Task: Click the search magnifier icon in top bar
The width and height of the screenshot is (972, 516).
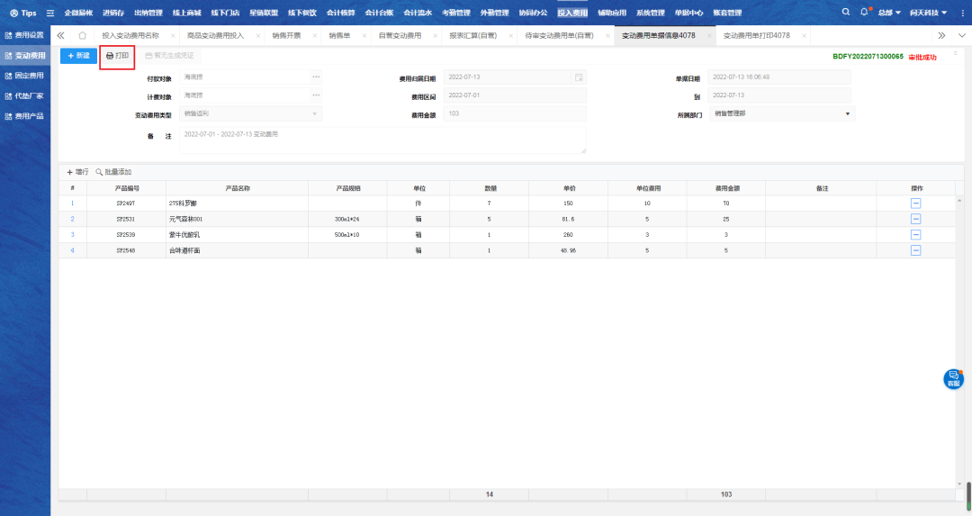Action: click(845, 13)
